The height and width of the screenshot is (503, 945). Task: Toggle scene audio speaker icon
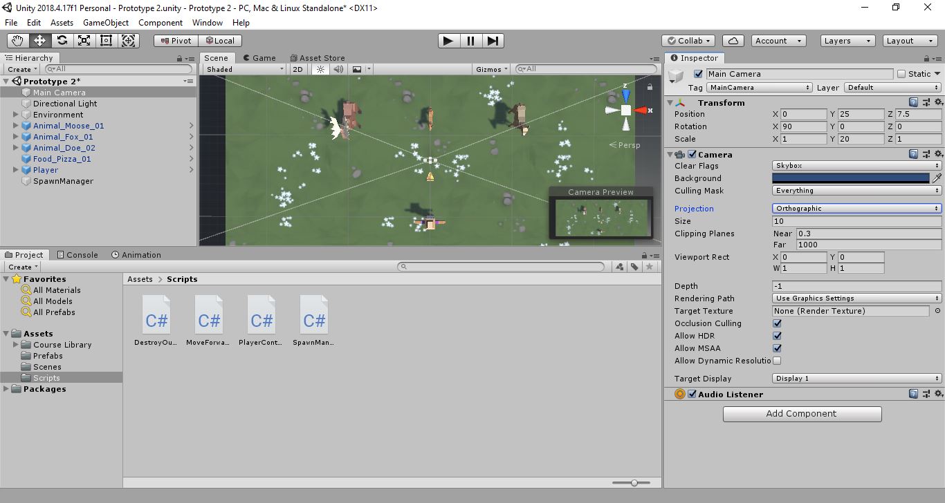(x=338, y=69)
